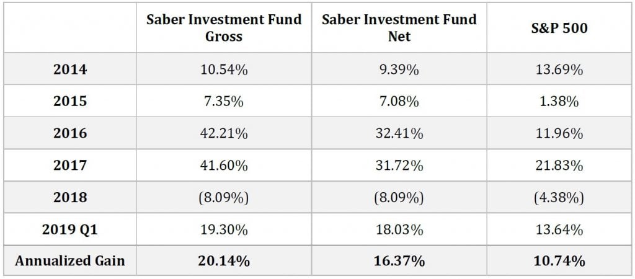The image size is (635, 279).
Task: Select the 2018 row label
Action: (x=70, y=197)
